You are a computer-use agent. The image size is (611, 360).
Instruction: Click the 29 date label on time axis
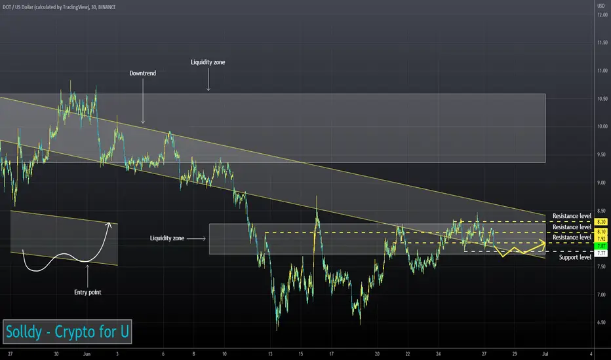[515, 353]
